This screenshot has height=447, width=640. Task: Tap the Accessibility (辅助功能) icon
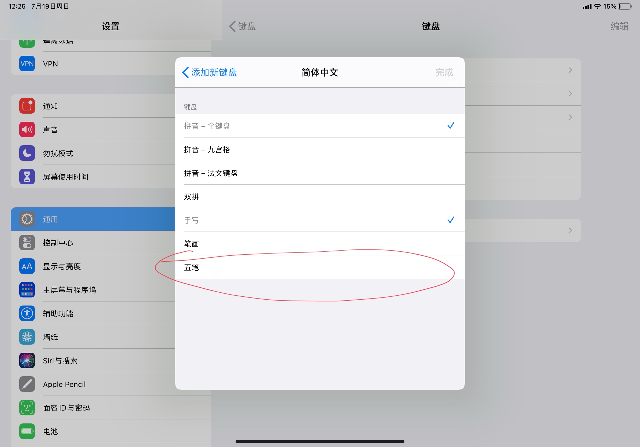tap(27, 314)
